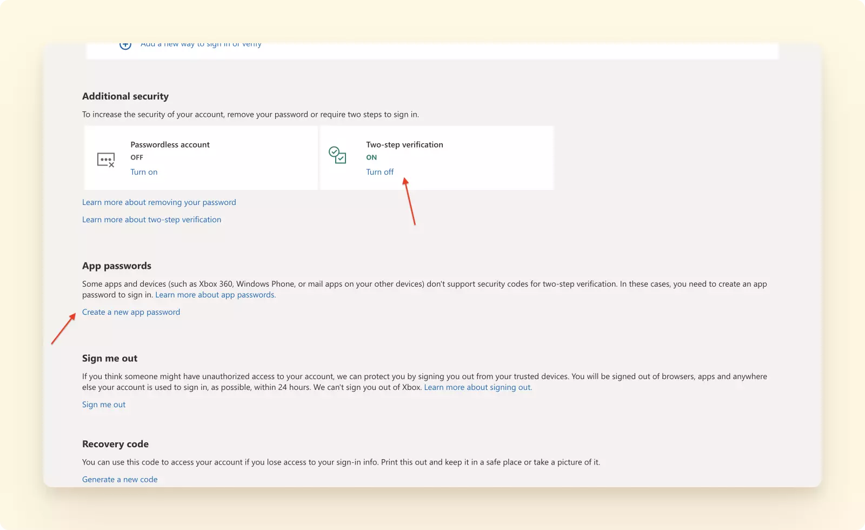The height and width of the screenshot is (530, 865).
Task: Click the 'Sign me out' section heading
Action: [109, 358]
